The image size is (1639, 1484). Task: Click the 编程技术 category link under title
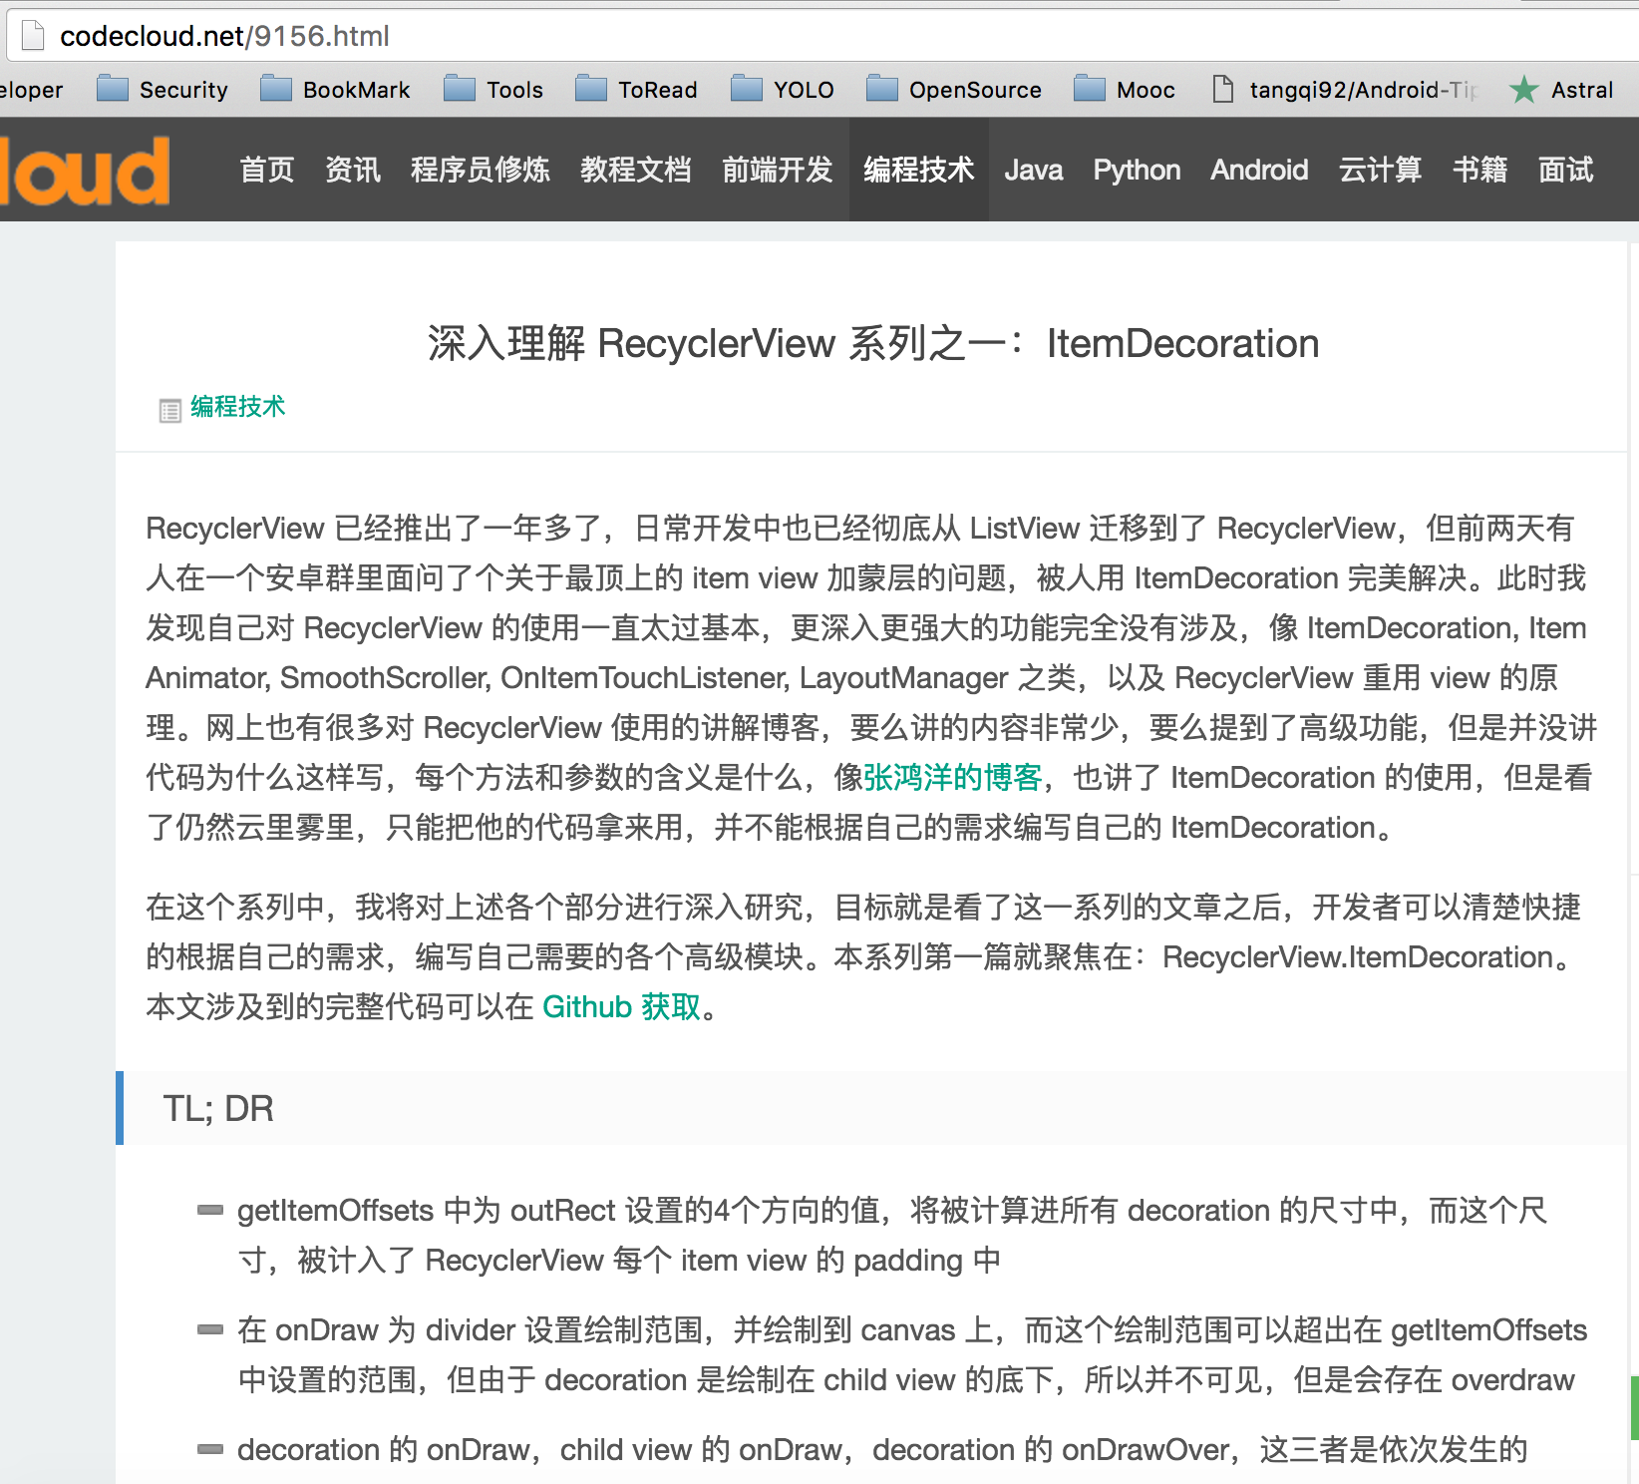click(237, 407)
